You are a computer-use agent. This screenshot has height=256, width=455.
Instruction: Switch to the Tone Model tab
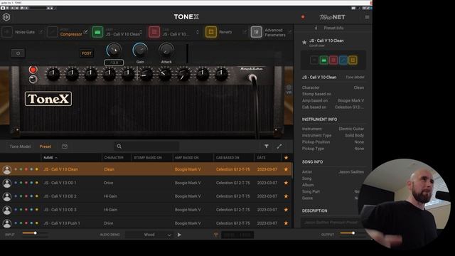pyautogui.click(x=20, y=146)
